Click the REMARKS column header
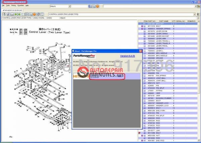This screenshot has width=201, height=143. [191, 21]
